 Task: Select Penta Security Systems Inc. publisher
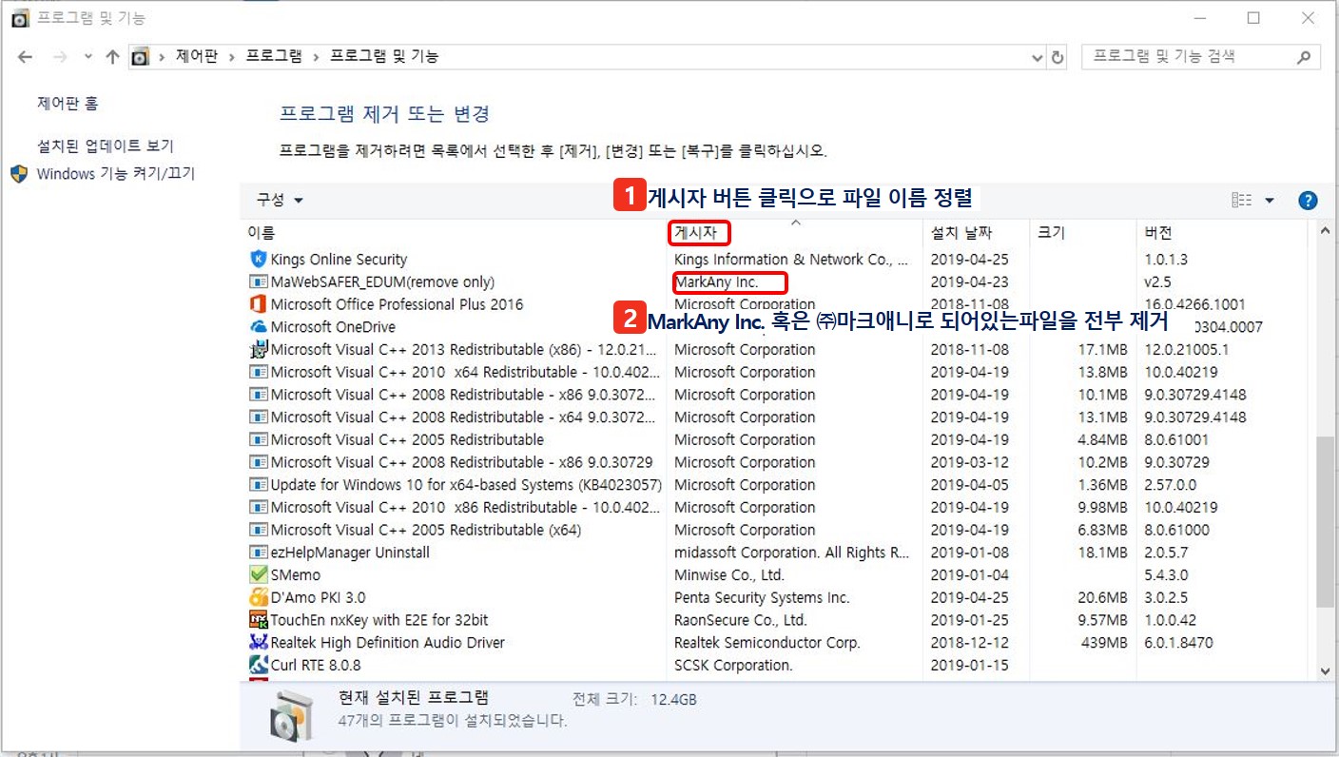tap(762, 597)
